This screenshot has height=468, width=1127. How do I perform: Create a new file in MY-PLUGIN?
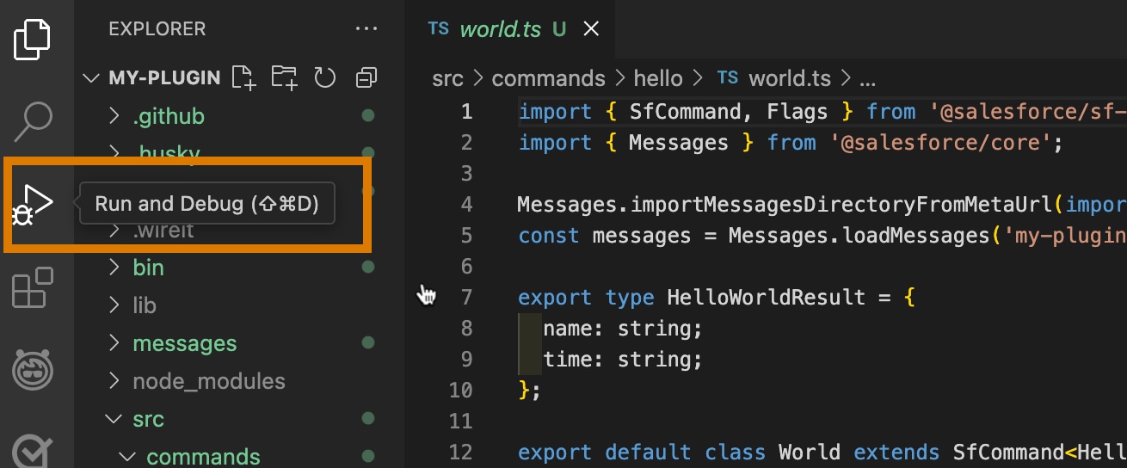(244, 78)
